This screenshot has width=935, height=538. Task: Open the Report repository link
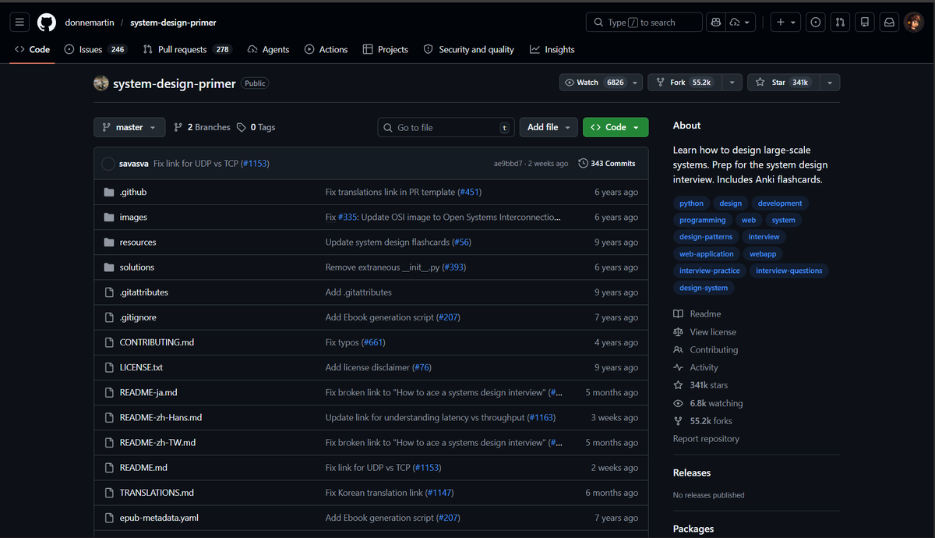[x=706, y=439]
